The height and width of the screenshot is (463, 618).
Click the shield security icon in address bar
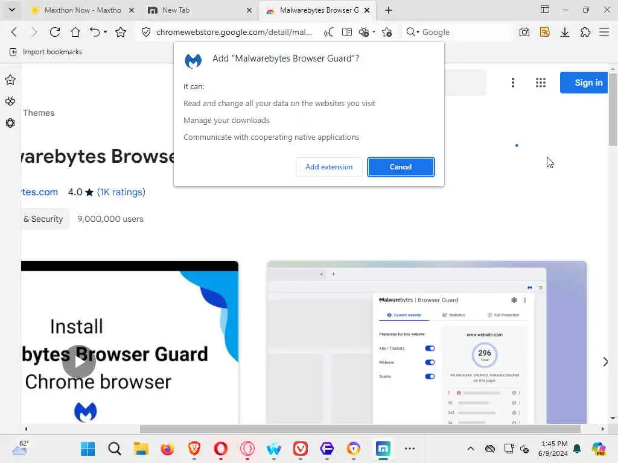point(146,32)
